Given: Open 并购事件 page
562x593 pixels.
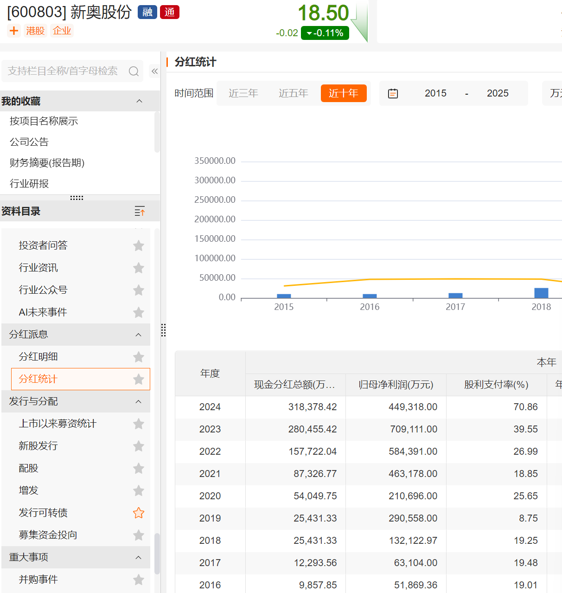Looking at the screenshot, I should 38,580.
